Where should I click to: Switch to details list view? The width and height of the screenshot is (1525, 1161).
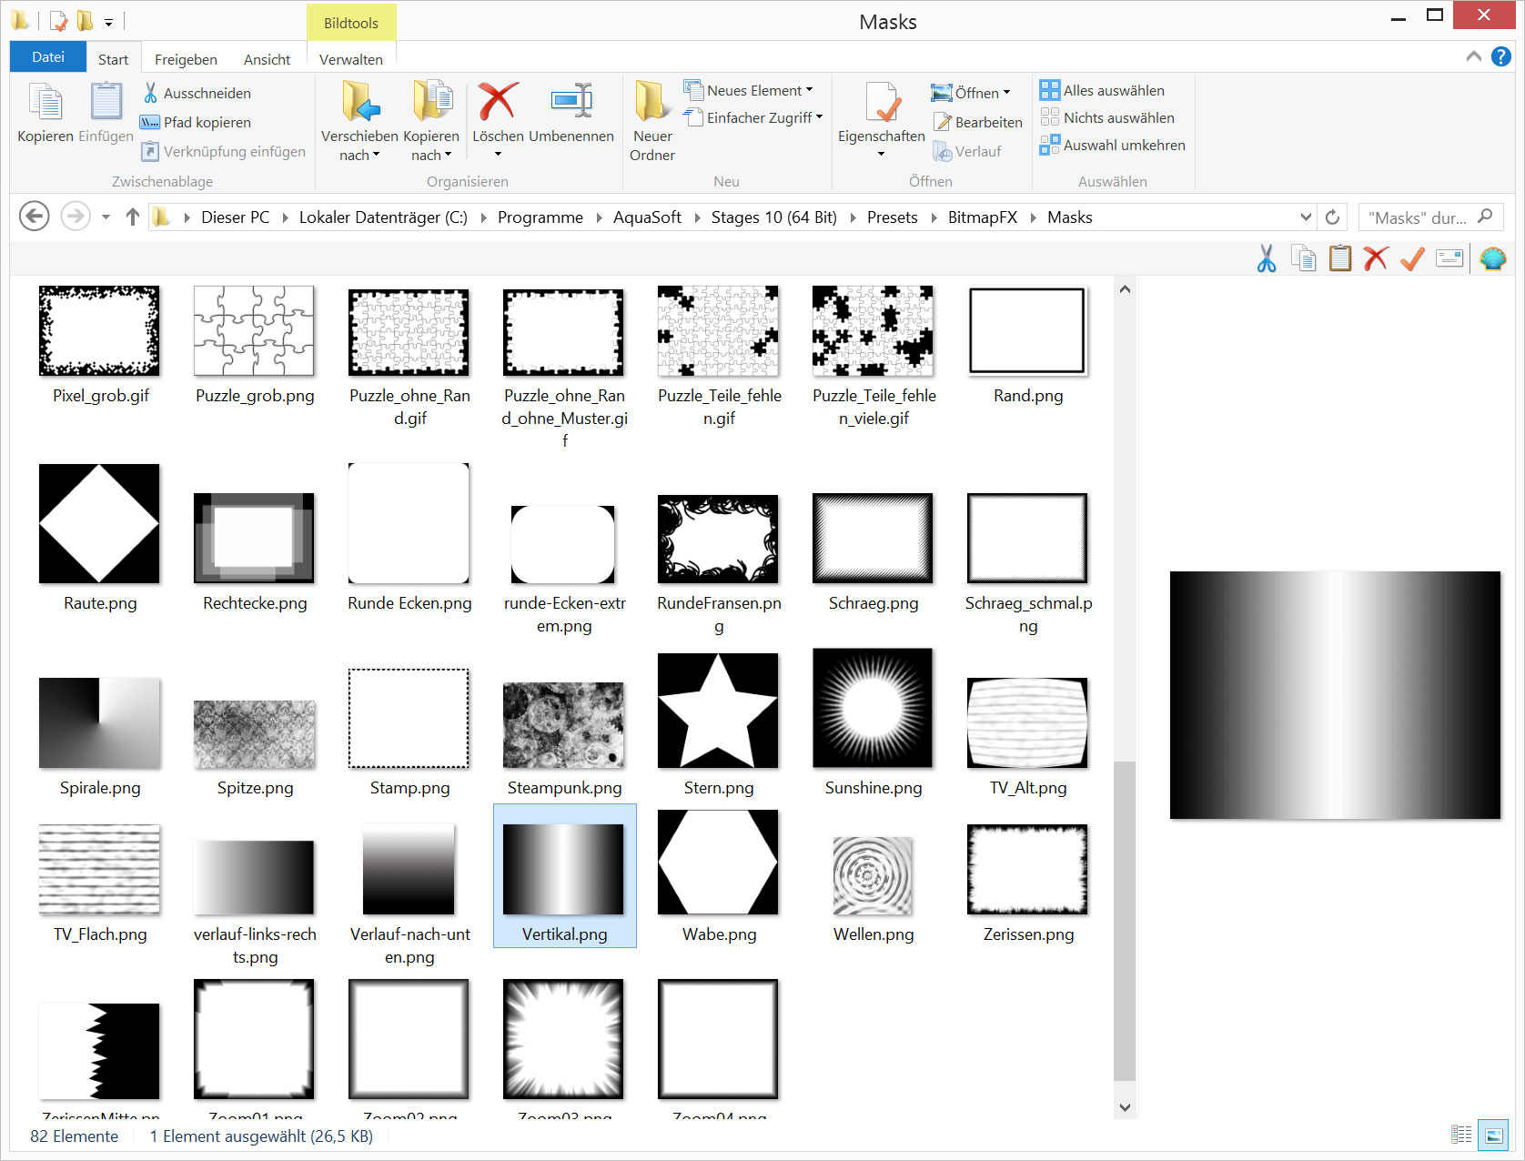(1461, 1135)
